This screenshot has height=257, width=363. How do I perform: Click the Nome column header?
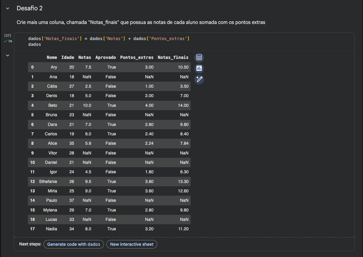(52, 57)
